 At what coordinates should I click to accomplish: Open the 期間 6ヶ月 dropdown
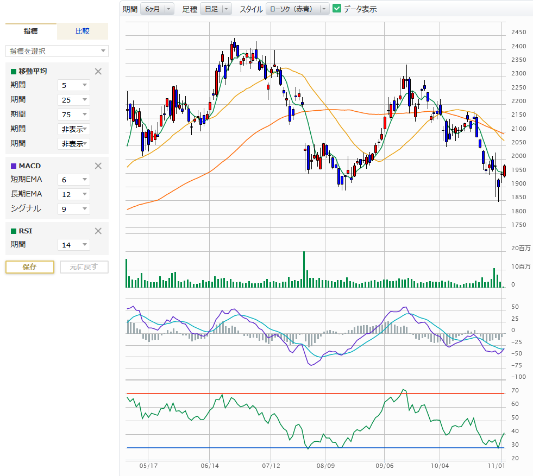tap(157, 9)
